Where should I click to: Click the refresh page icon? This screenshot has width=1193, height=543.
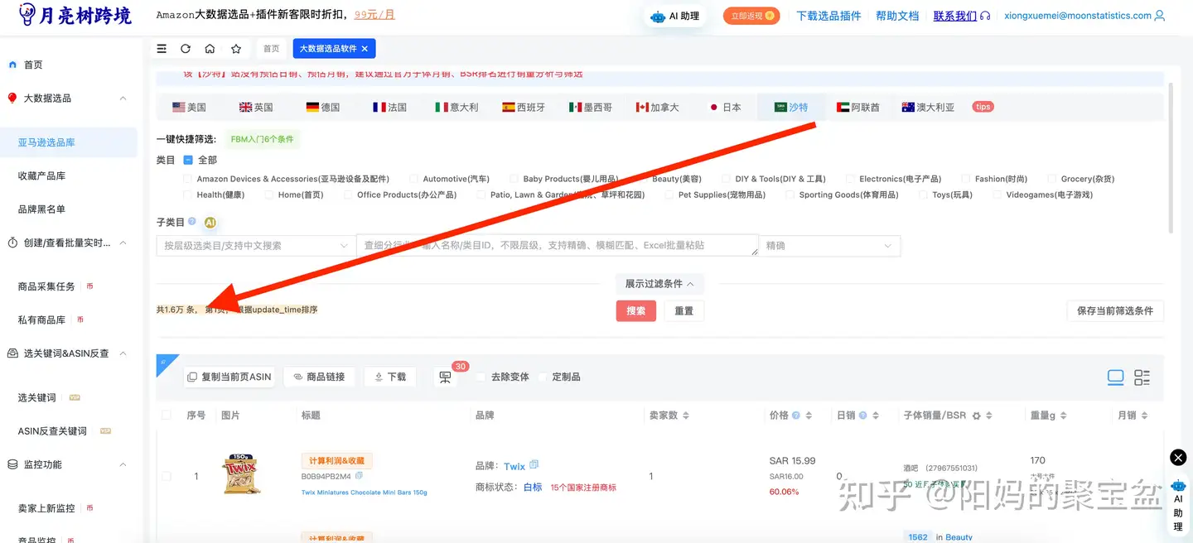[186, 49]
